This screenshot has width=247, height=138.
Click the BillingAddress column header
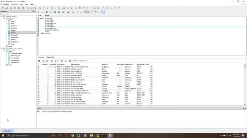pos(86,64)
